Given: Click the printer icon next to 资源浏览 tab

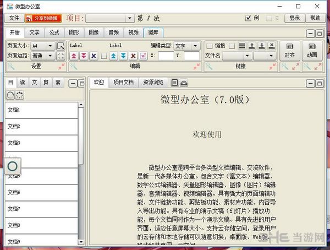Looking at the screenshot, I should tap(184, 83).
